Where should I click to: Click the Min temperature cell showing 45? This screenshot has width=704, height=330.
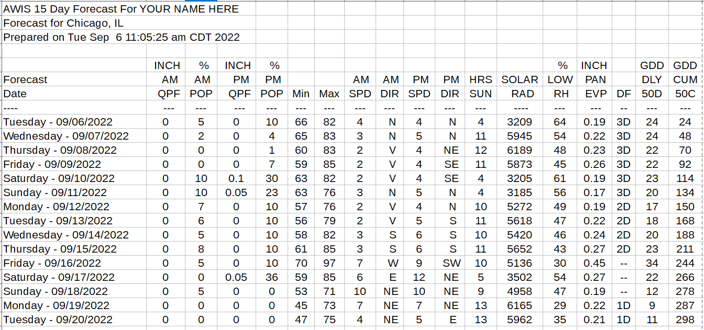tap(301, 305)
